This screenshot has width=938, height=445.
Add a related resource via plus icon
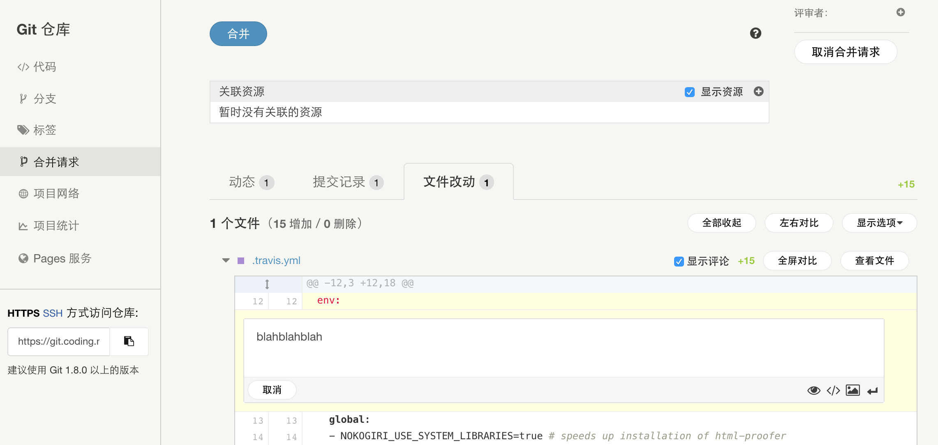pyautogui.click(x=758, y=91)
